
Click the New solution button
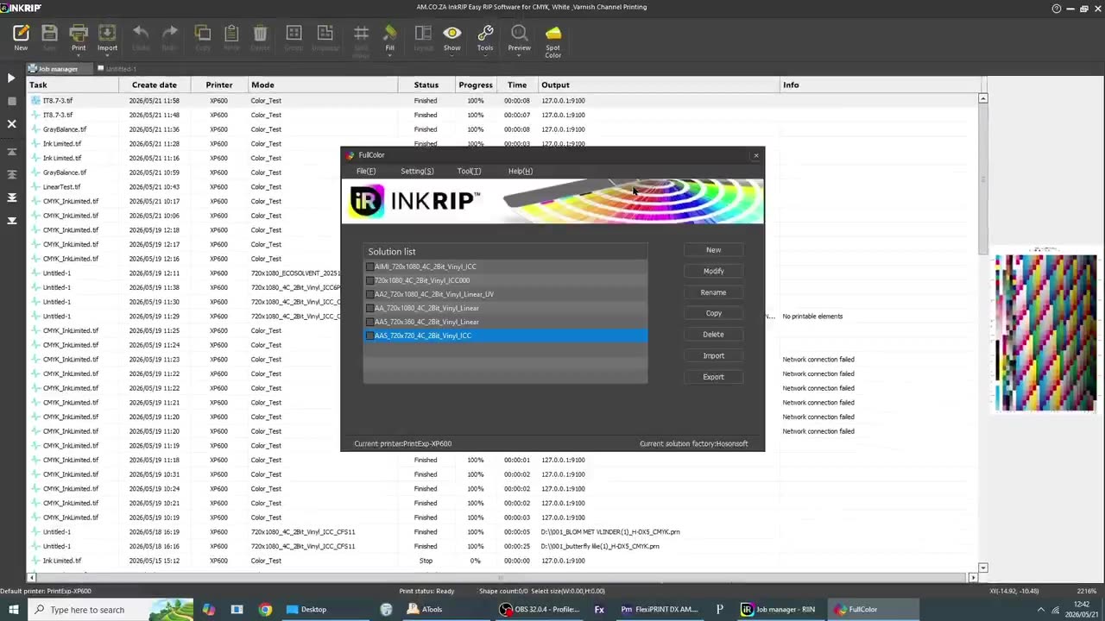[x=713, y=250]
